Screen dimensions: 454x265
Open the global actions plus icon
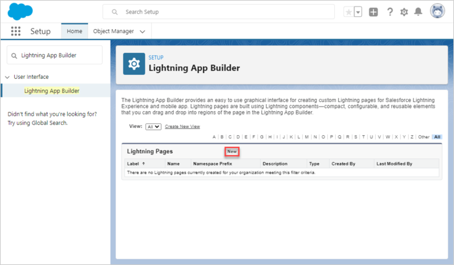(x=373, y=12)
